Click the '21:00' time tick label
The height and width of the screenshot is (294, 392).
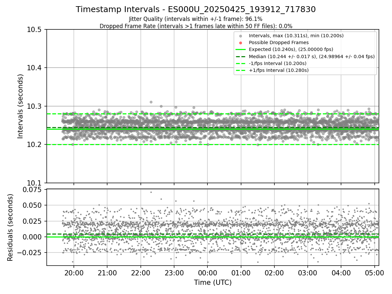(107, 273)
